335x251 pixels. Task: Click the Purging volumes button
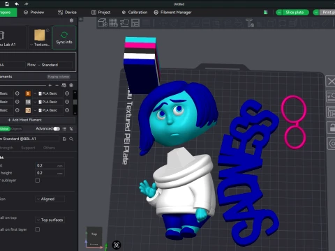click(59, 77)
